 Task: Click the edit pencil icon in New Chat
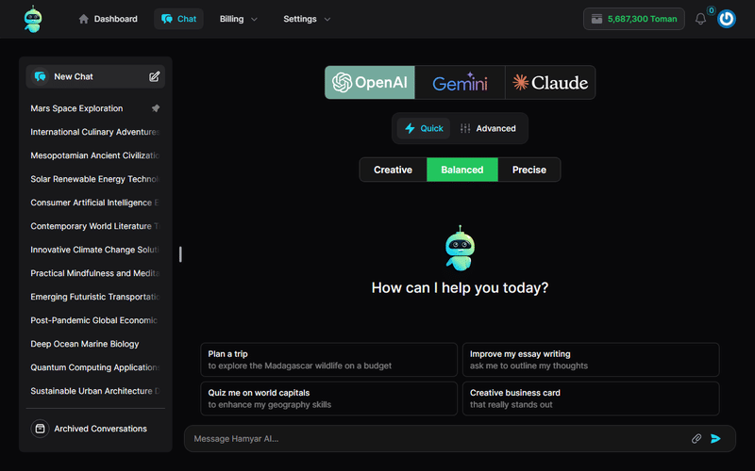point(154,76)
